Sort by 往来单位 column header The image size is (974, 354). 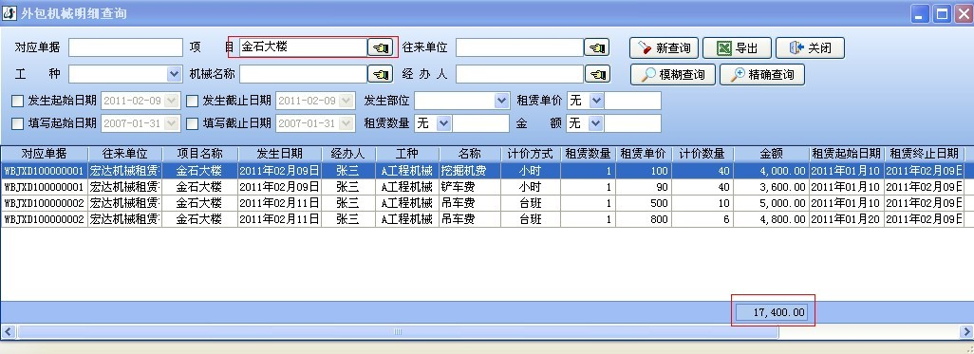[125, 154]
